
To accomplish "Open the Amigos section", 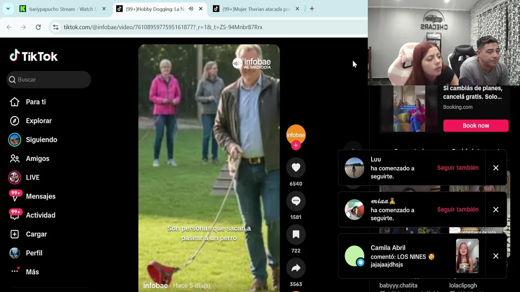I will tap(37, 159).
